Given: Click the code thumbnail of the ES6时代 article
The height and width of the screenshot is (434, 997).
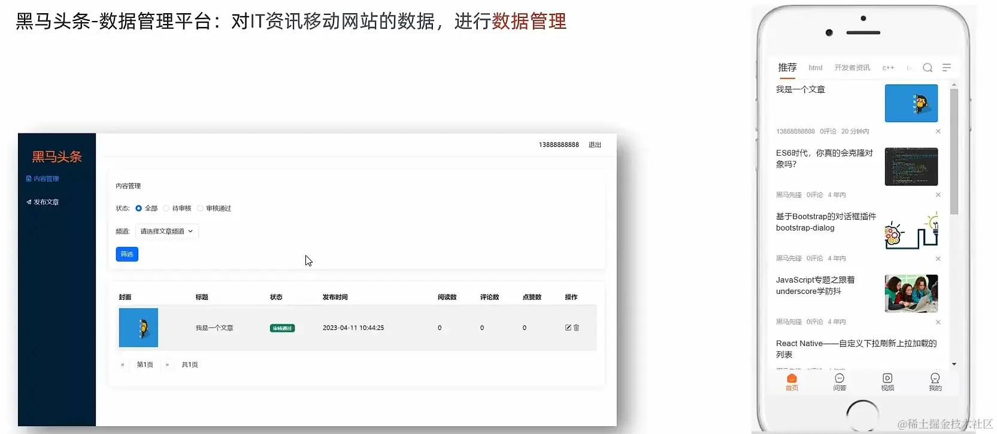Looking at the screenshot, I should click(x=911, y=166).
